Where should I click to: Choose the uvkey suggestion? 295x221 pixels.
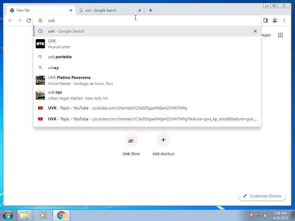147,68
